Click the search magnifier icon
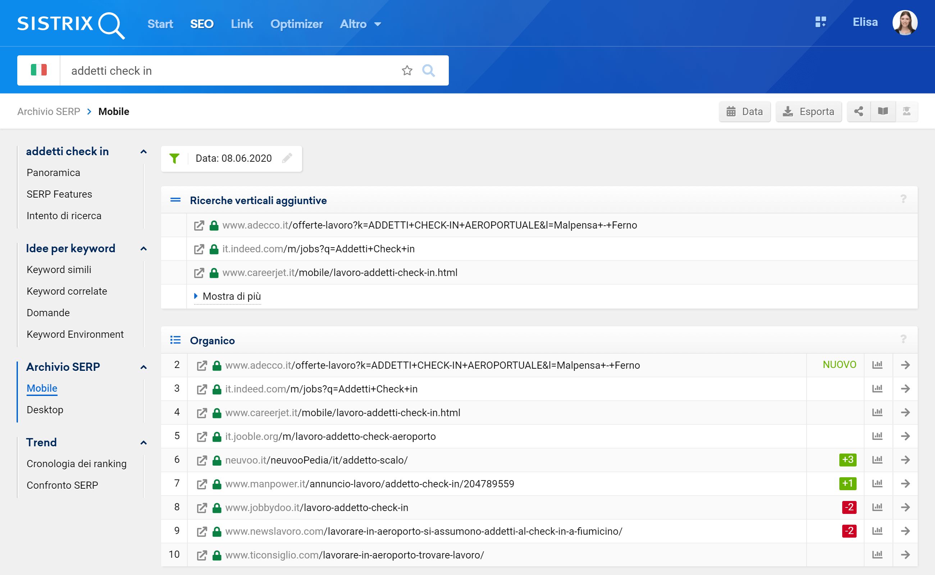Image resolution: width=935 pixels, height=575 pixels. (429, 70)
